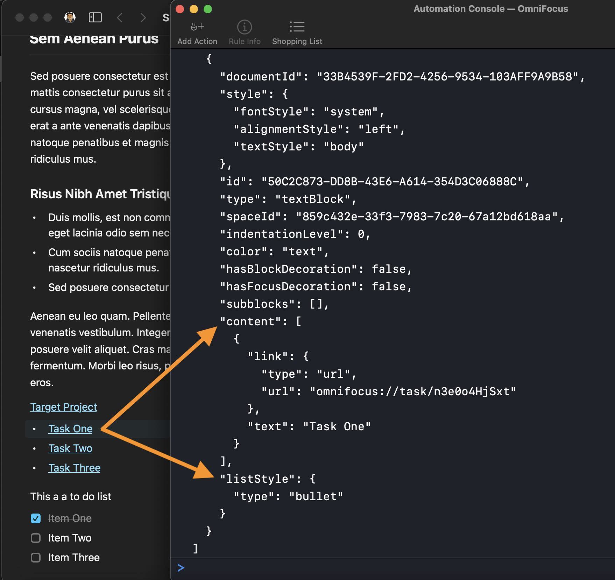Click the "indentationLevel": 0 line
The width and height of the screenshot is (615, 580).
click(295, 234)
